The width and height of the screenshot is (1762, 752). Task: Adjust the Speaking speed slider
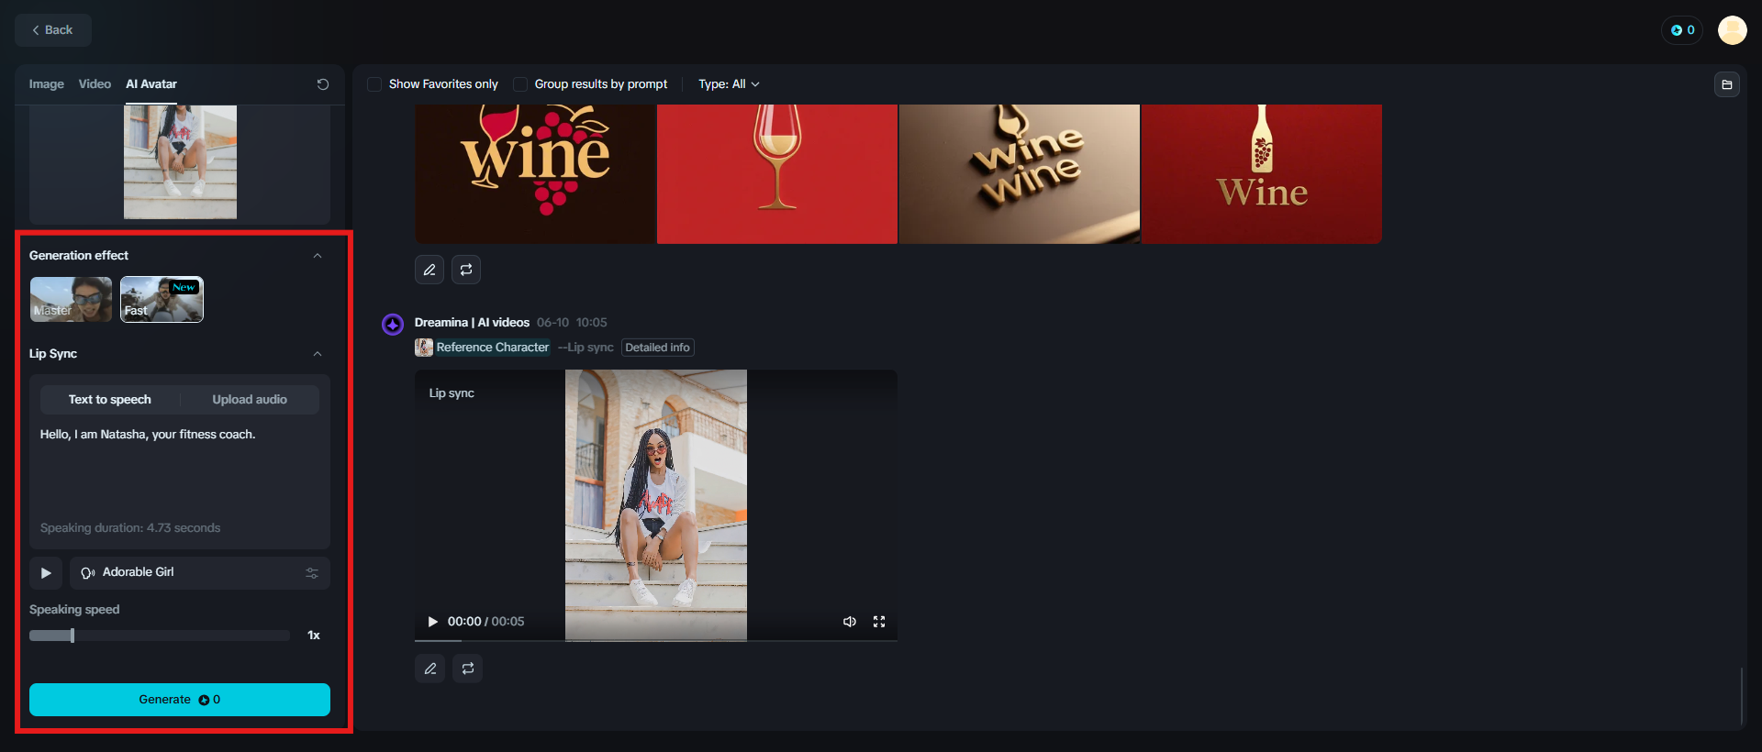160,636
